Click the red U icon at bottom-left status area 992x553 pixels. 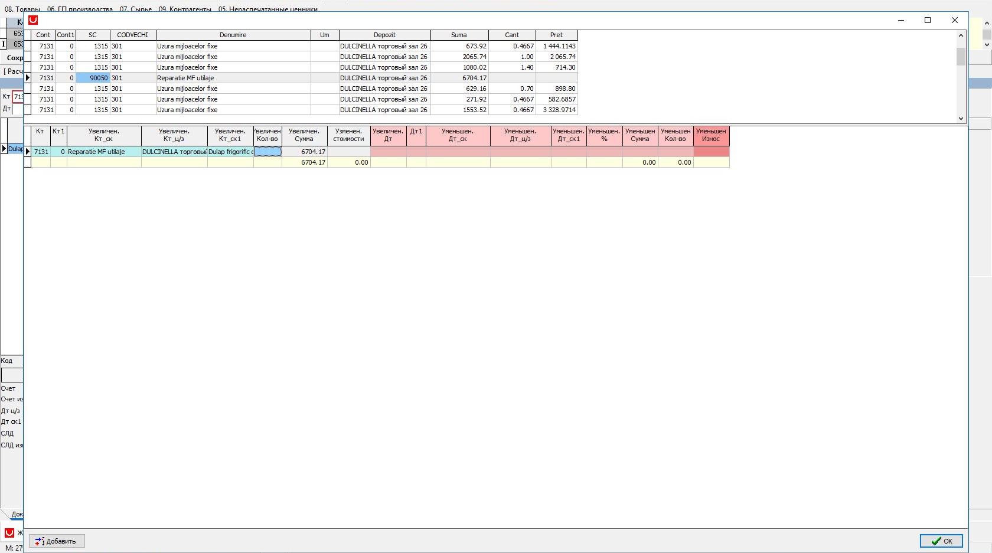click(9, 533)
